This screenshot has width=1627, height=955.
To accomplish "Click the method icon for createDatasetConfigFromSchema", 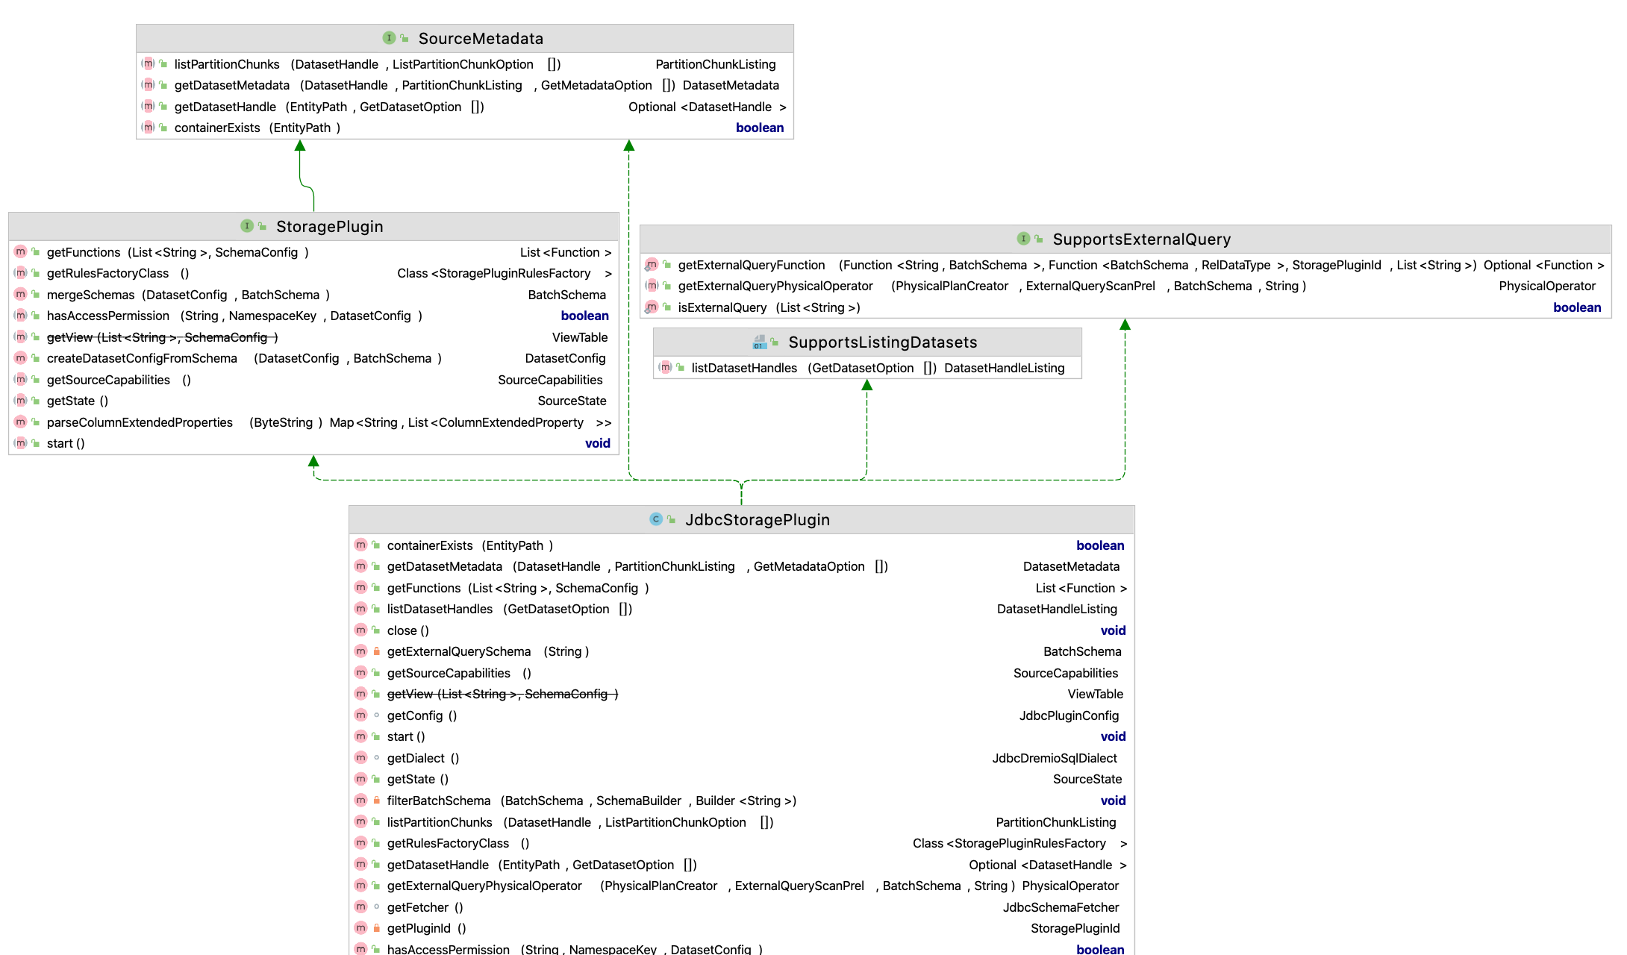I will 21,358.
